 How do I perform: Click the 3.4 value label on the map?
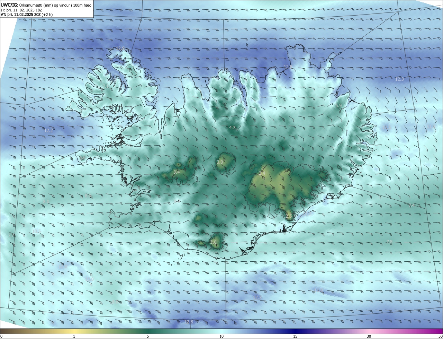tap(177, 172)
